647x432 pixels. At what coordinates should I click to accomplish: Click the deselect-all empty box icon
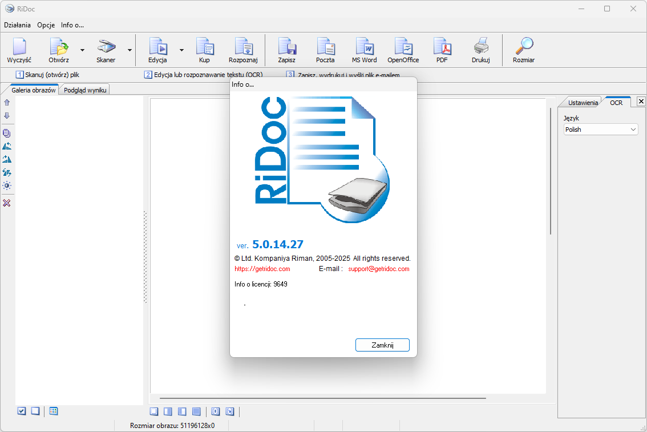click(x=35, y=411)
